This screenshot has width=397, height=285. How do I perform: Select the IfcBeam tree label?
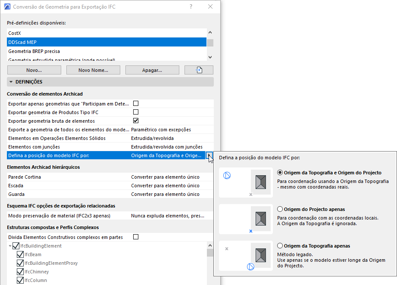click(x=33, y=254)
